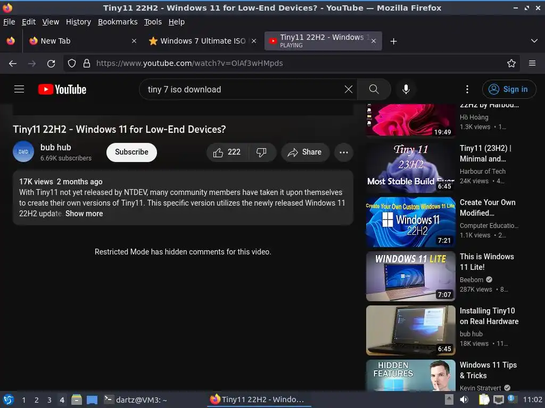
Task: Click the bub hub channel avatar
Action: [x=23, y=151]
